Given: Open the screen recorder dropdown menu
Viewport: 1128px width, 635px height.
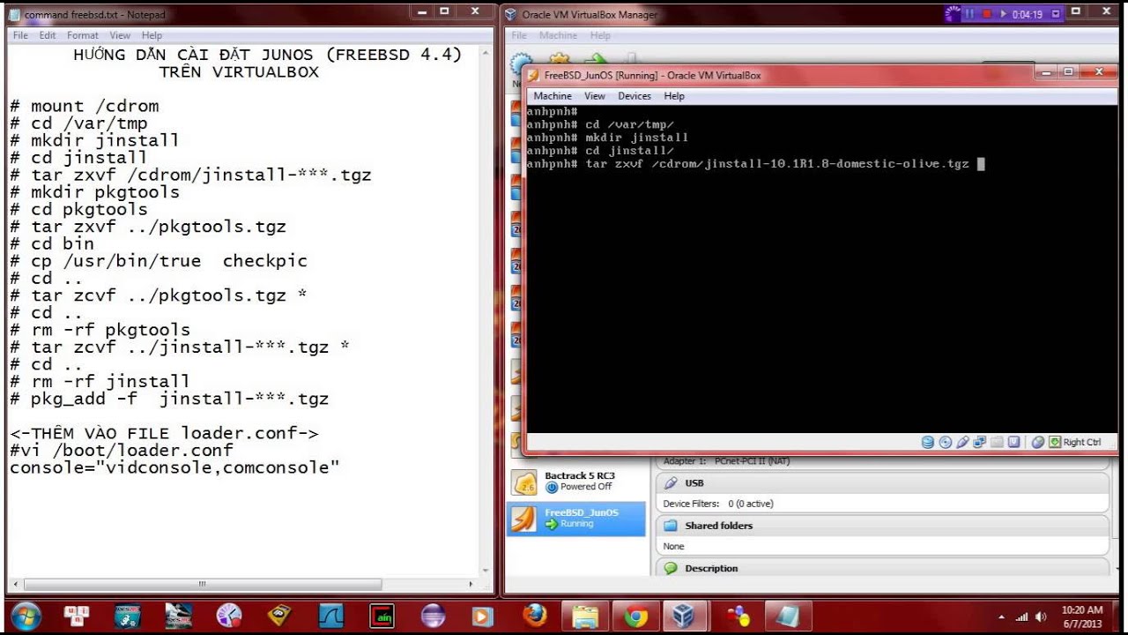Looking at the screenshot, I should click(x=1056, y=14).
